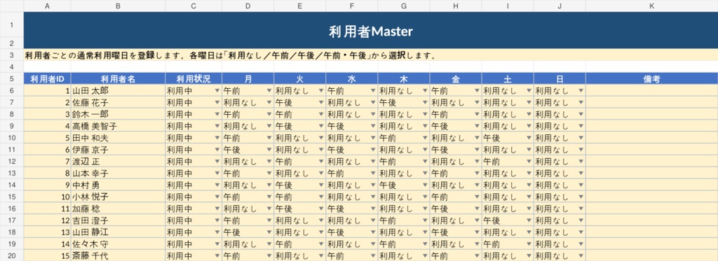This screenshot has height=261, width=718.
Task: Select the name cell 田中 和夫
Action: tap(118, 138)
